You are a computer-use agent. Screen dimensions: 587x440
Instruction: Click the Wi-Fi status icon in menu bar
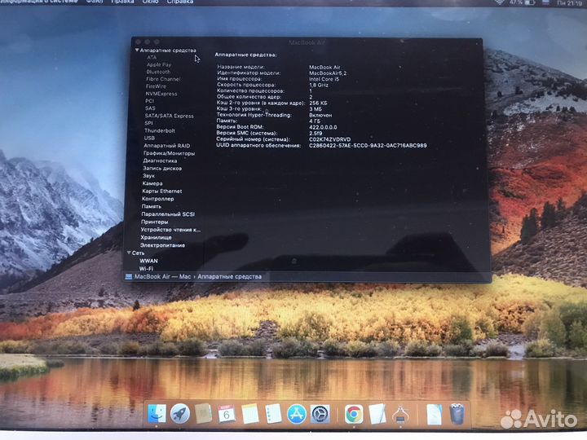(x=500, y=2)
